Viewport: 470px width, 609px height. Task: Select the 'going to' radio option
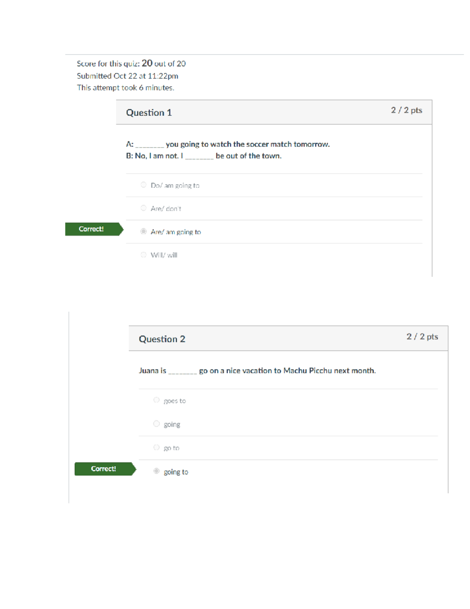[x=156, y=471]
